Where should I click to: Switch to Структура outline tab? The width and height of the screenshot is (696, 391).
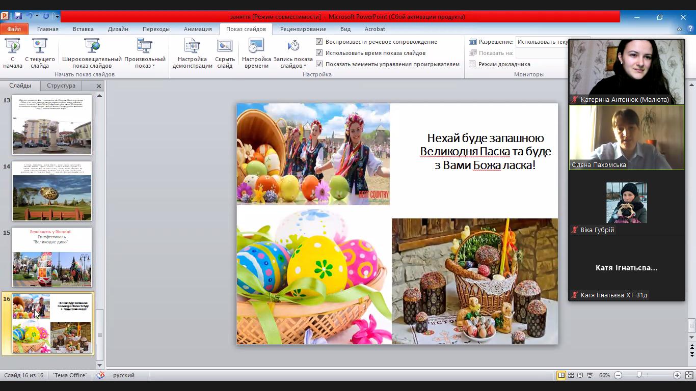[61, 86]
